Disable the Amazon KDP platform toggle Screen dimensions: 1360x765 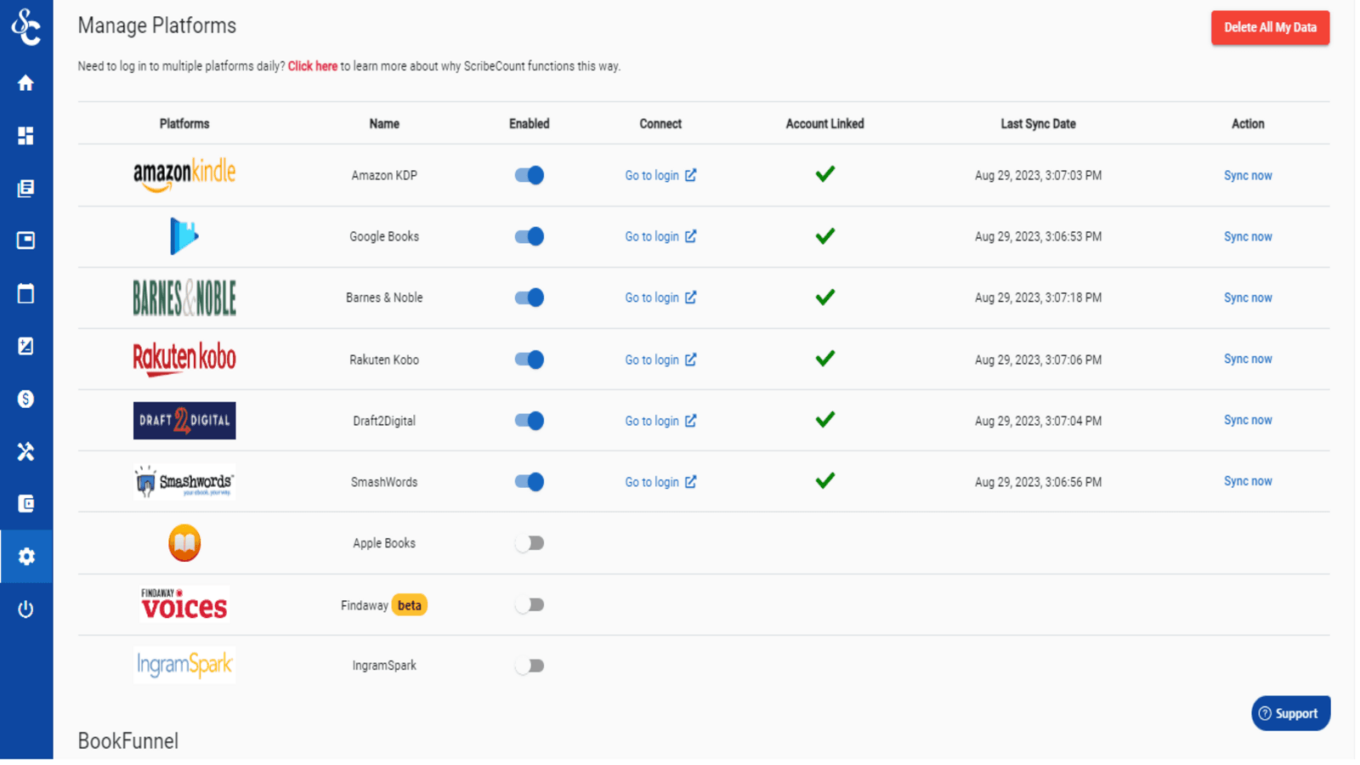(x=529, y=175)
